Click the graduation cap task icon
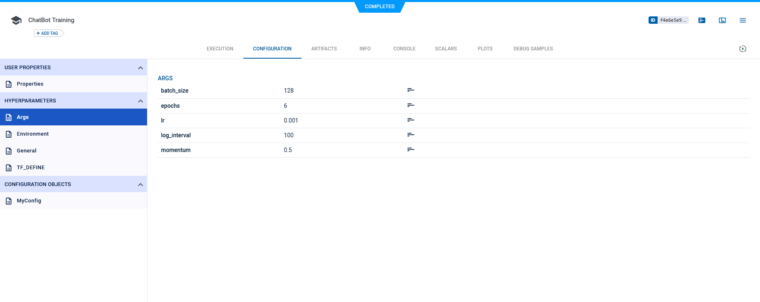760x302 pixels. pos(16,20)
